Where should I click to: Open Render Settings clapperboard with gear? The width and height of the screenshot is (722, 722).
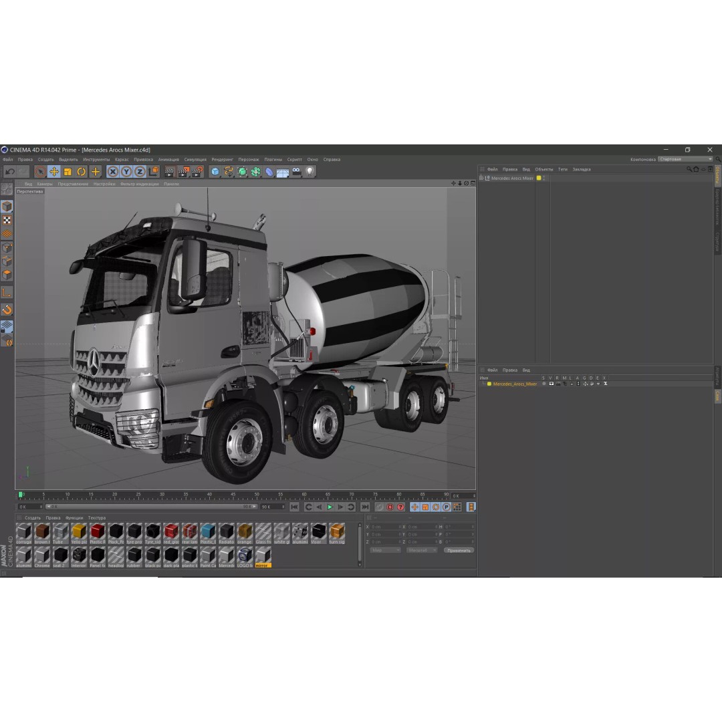click(x=197, y=172)
